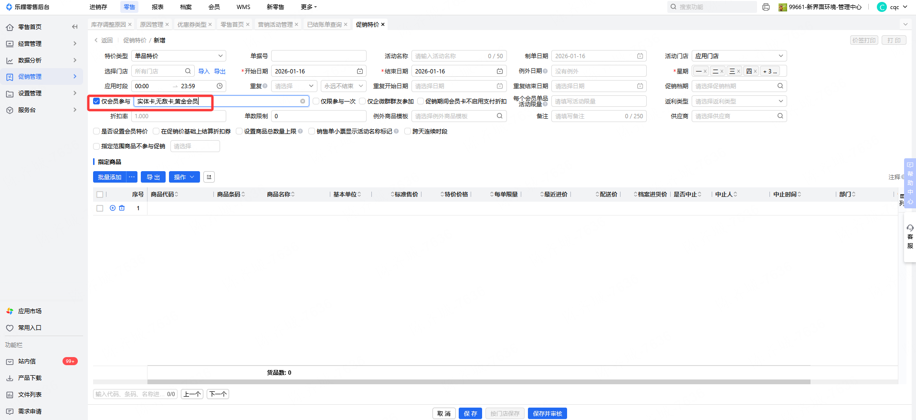The image size is (916, 420).
Task: Open the 返利类型 dropdown
Action: 738,102
